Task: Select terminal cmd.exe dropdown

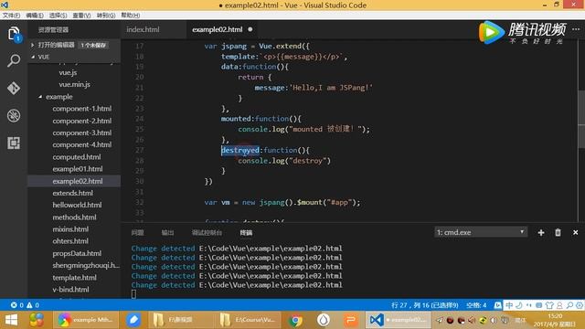Action: 481,232
